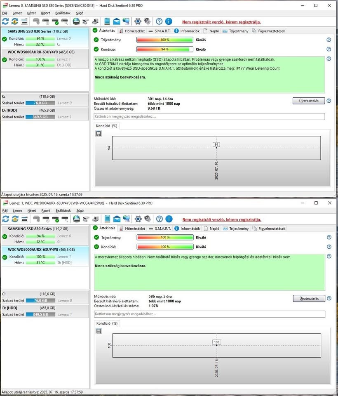The width and height of the screenshot is (338, 396).
Task: Select C: partition row in top window
Action: pyautogui.click(x=45, y=100)
